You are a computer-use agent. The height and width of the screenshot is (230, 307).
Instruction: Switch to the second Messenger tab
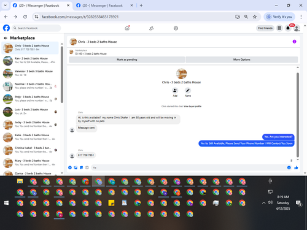103,6
